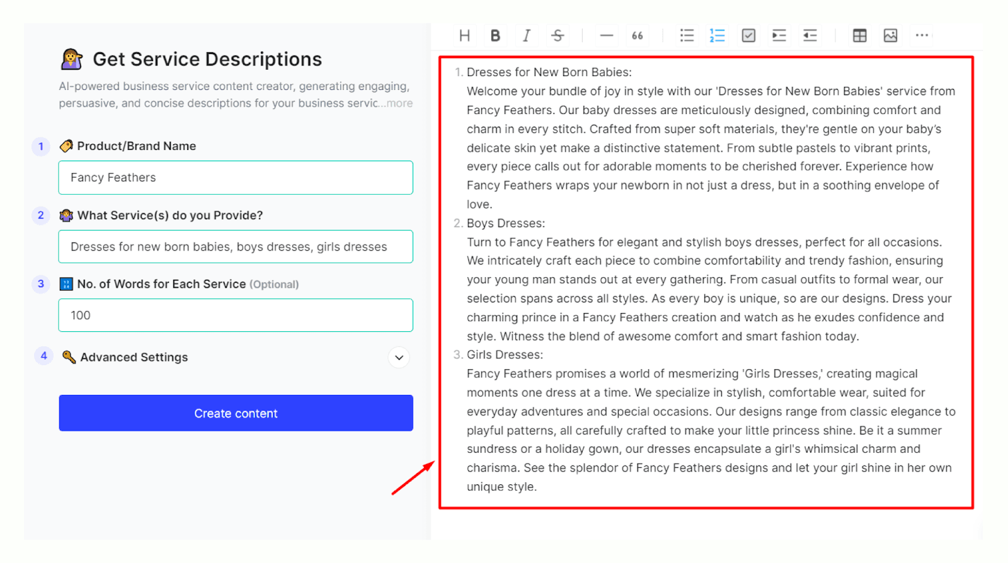1008x563 pixels.
Task: Edit the services provided field
Action: 236,247
